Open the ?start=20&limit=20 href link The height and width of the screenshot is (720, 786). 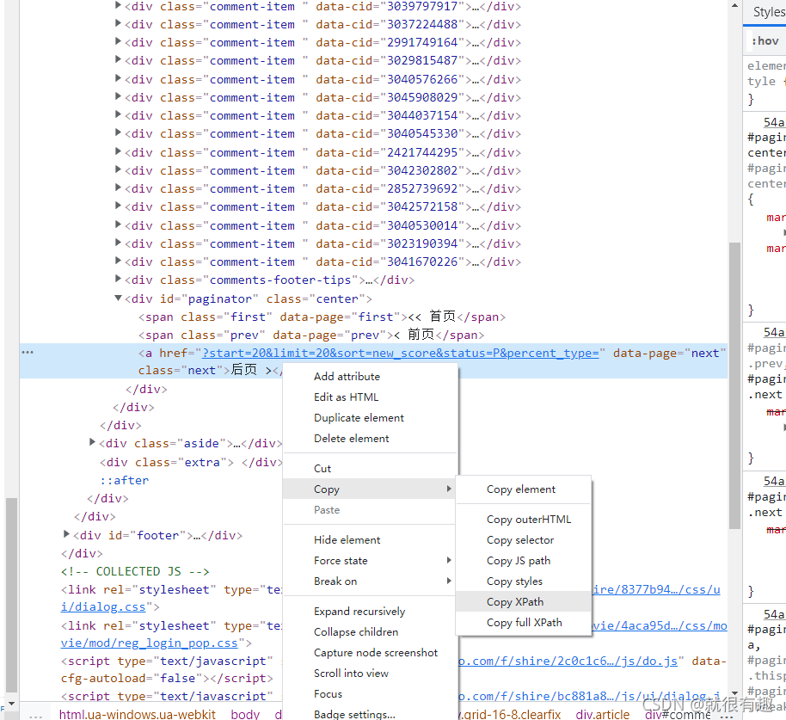pos(400,354)
